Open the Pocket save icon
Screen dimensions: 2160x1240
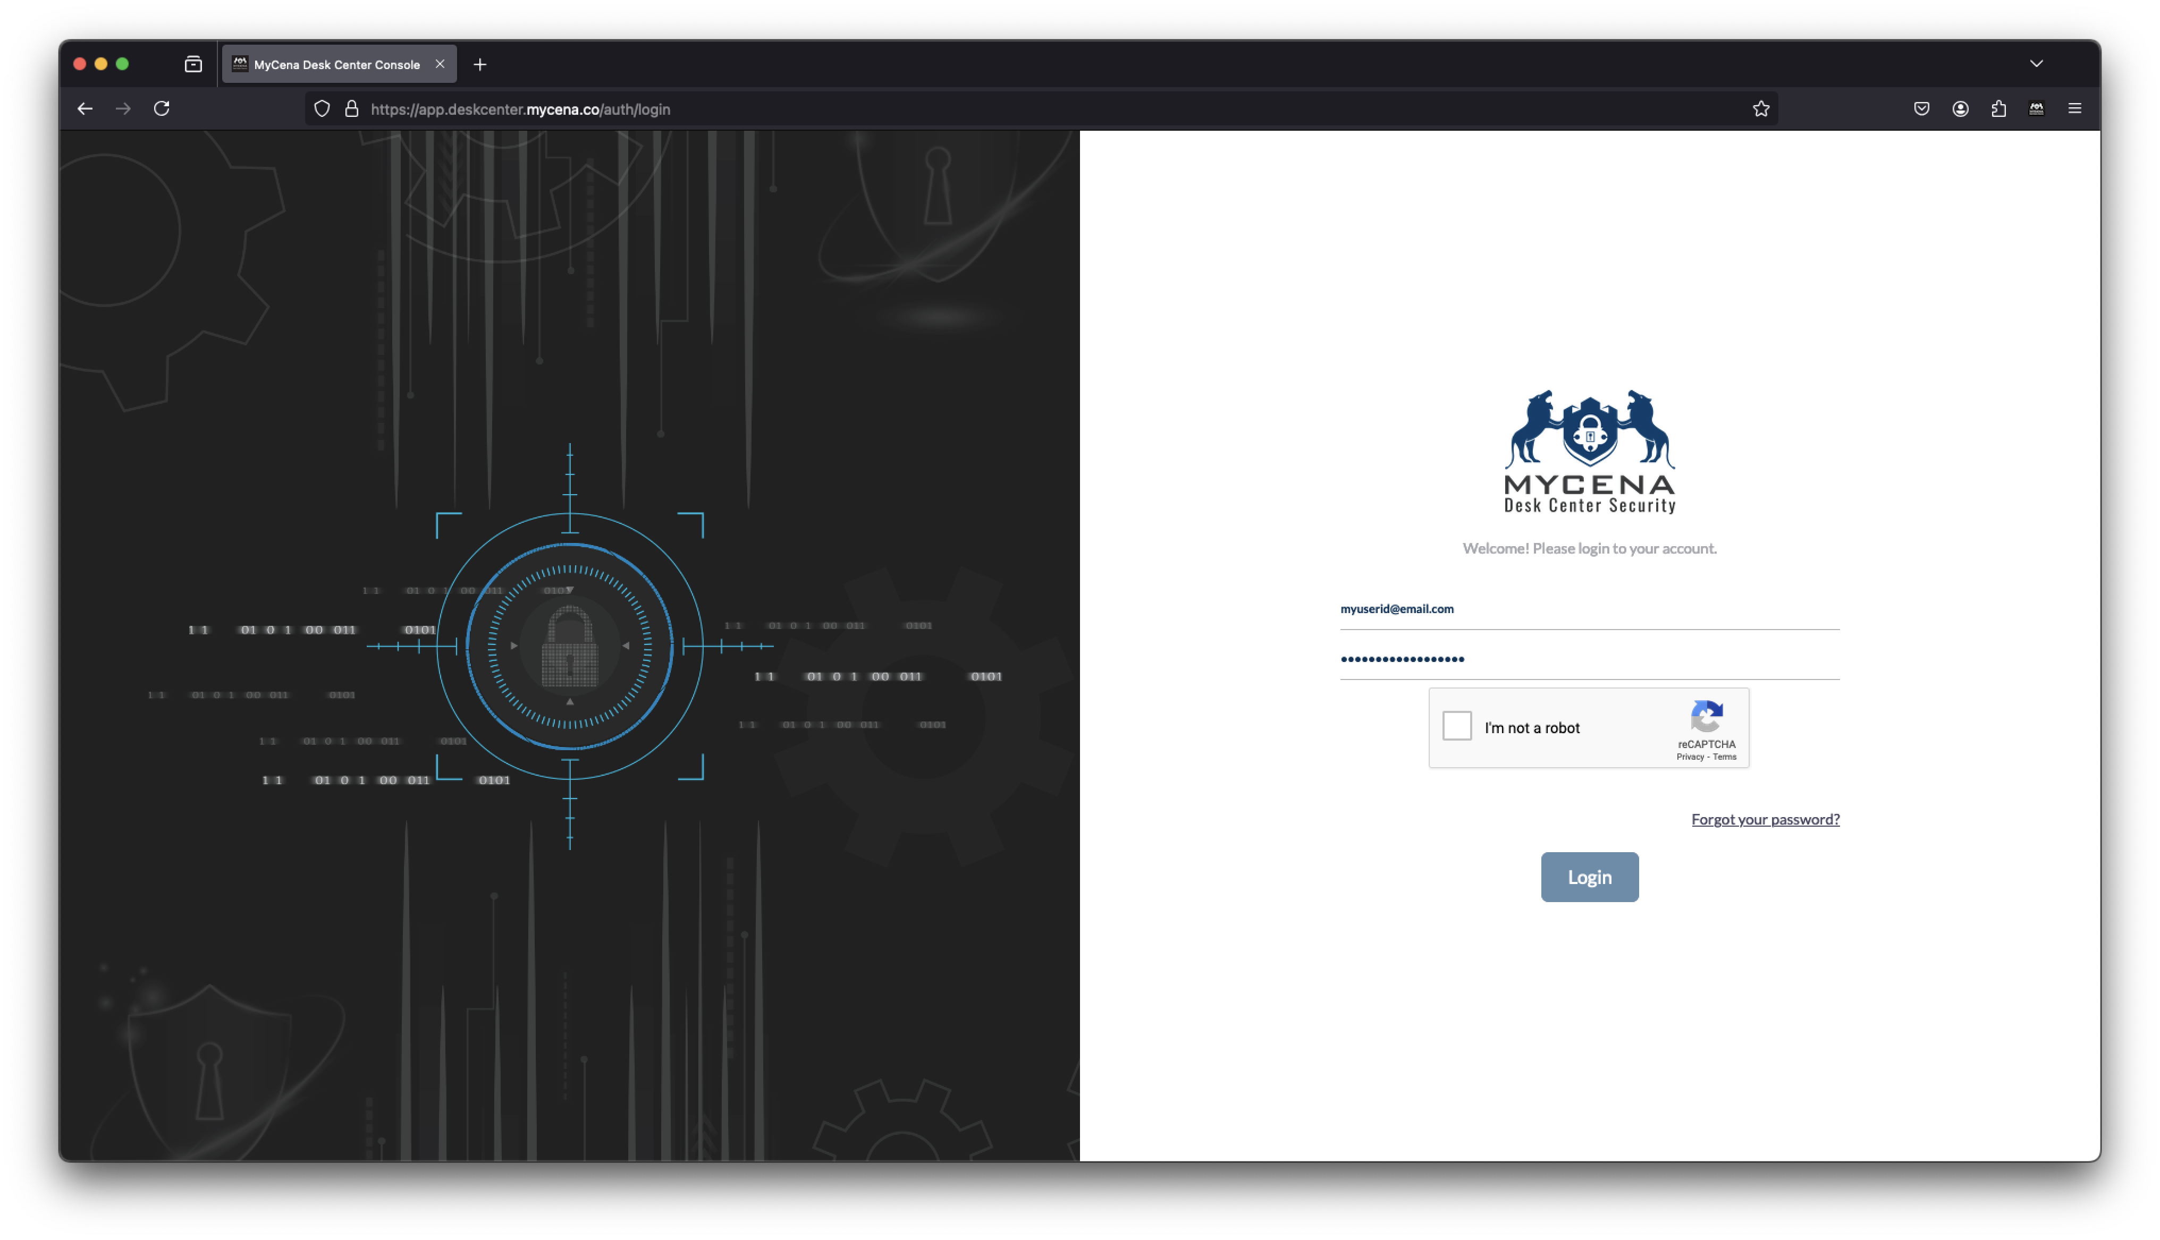coord(1921,109)
